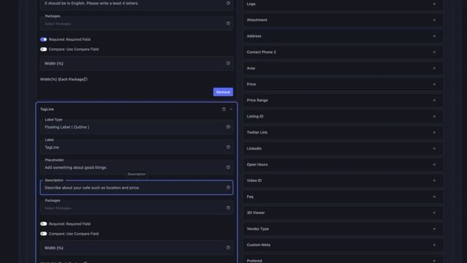Open Select Packages dropdown in TagLine card

pyautogui.click(x=136, y=207)
